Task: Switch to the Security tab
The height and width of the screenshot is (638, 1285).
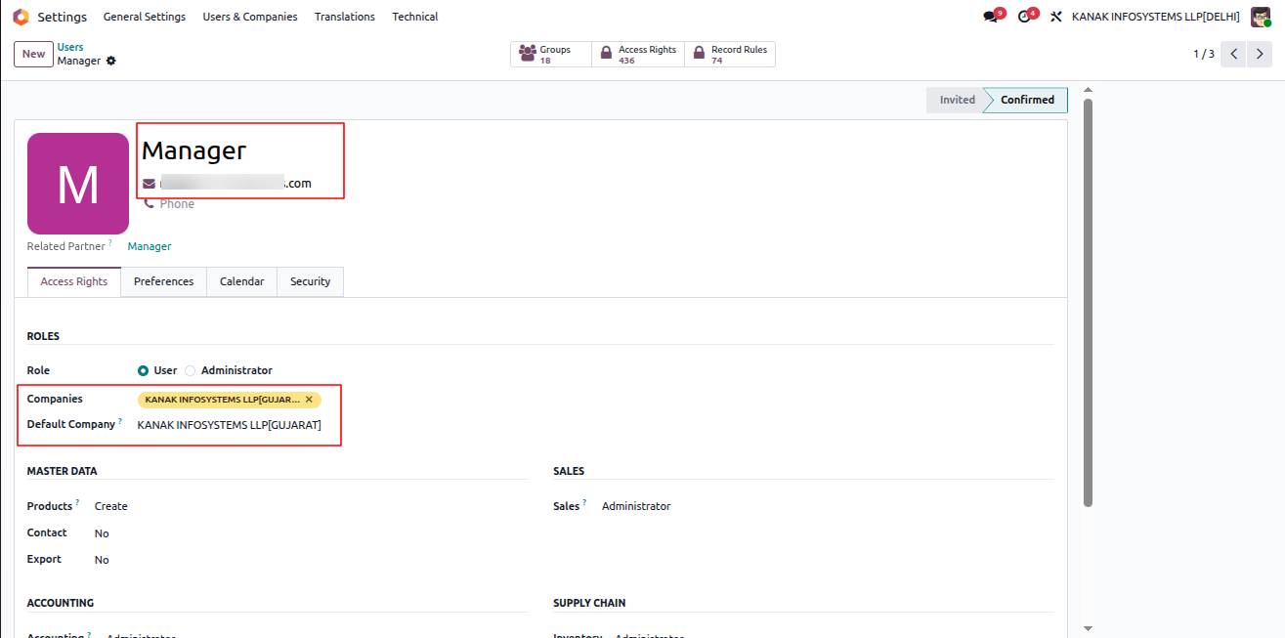Action: 311,281
